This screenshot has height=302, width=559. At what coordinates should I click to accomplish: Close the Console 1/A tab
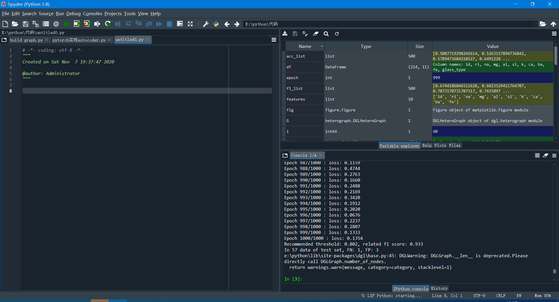(x=321, y=156)
